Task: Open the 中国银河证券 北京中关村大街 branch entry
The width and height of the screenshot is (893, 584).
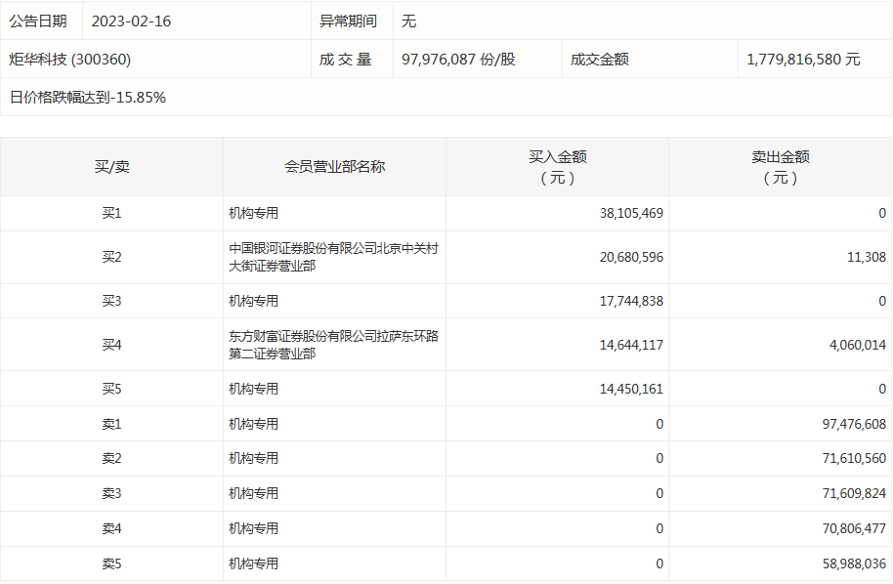Action: (x=333, y=257)
